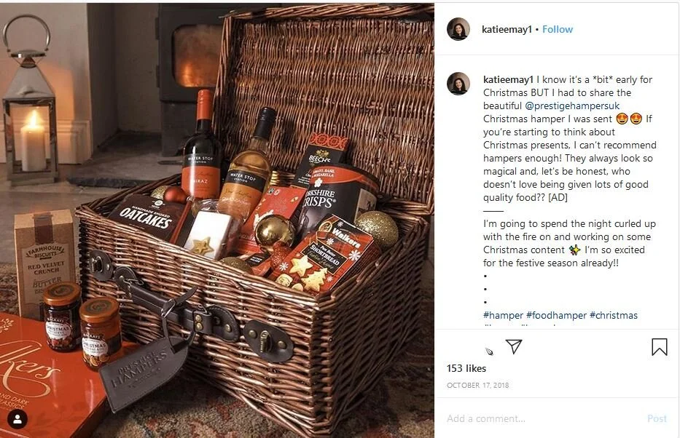Click the Post comment button
This screenshot has height=438, width=680.
tap(657, 418)
